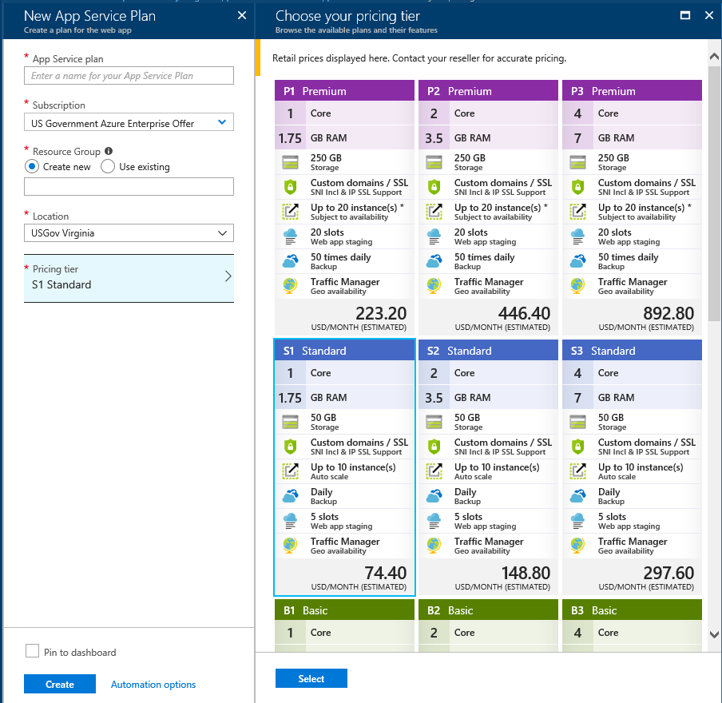Click the Traffic Manager globe icon in the P3 Premium card
The height and width of the screenshot is (703, 722).
click(x=577, y=286)
